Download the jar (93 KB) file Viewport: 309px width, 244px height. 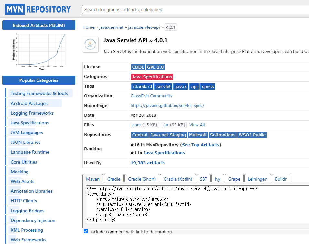174,125
